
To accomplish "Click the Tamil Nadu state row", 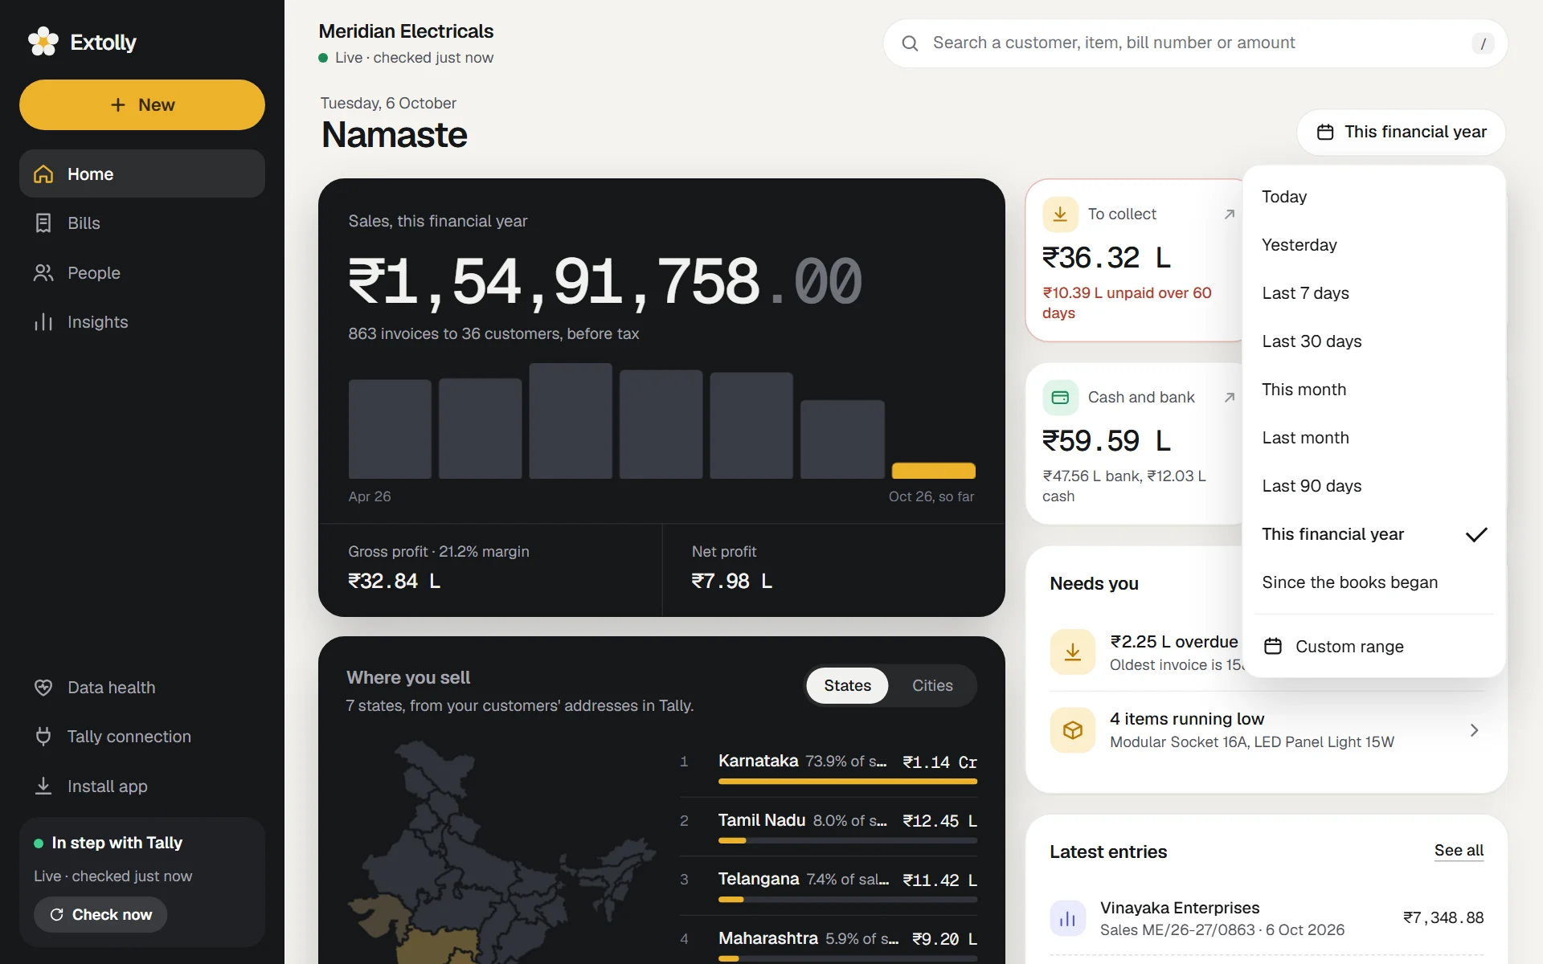I will tap(829, 826).
